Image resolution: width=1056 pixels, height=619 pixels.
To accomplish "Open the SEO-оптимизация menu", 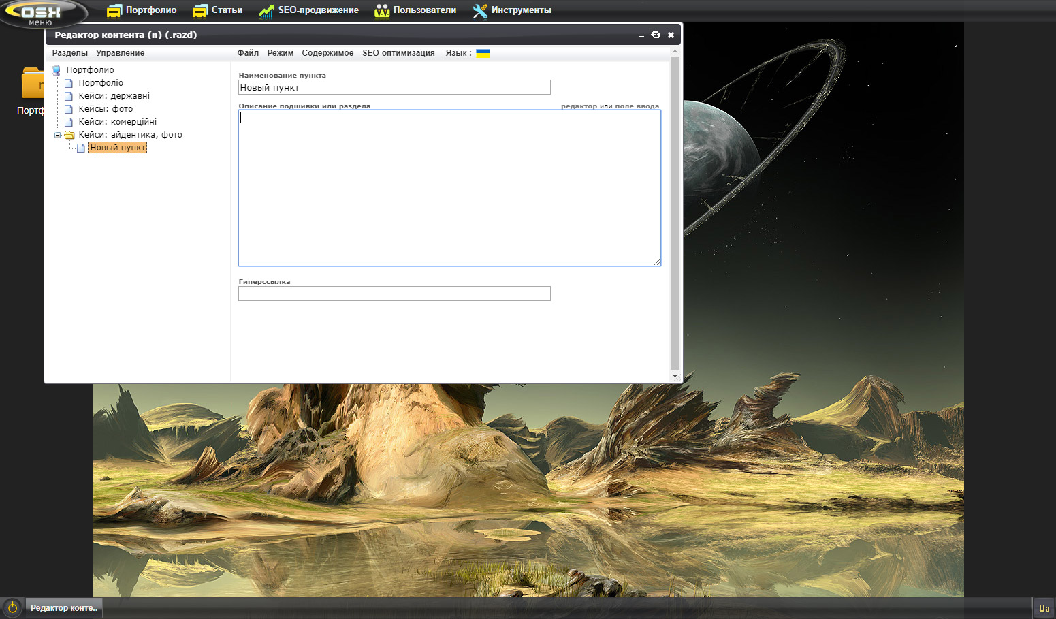I will click(398, 53).
